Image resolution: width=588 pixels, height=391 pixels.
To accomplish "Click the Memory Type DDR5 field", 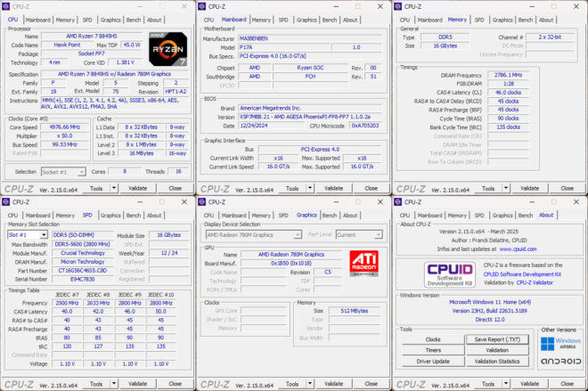I will [x=445, y=37].
